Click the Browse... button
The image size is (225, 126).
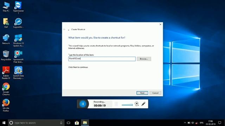(144, 59)
